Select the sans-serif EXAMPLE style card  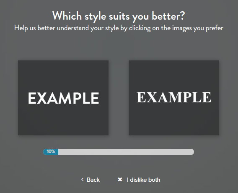[63, 98]
